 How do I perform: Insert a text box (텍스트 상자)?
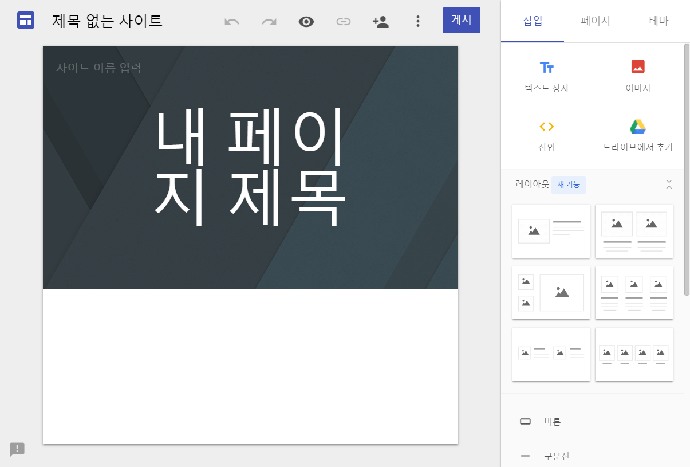click(547, 76)
